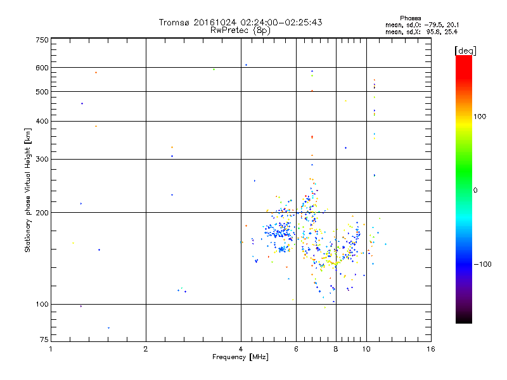Click the y-axis tick label '75'
Viewport: 507px width, 380px height.
tap(44, 339)
